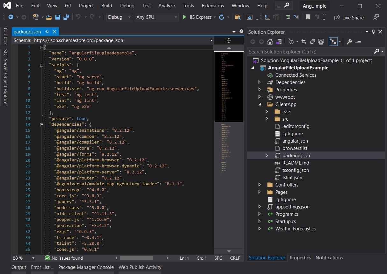This screenshot has height=274, width=387.
Task: Click the Home icon in Solution Explorer
Action: (x=270, y=41)
